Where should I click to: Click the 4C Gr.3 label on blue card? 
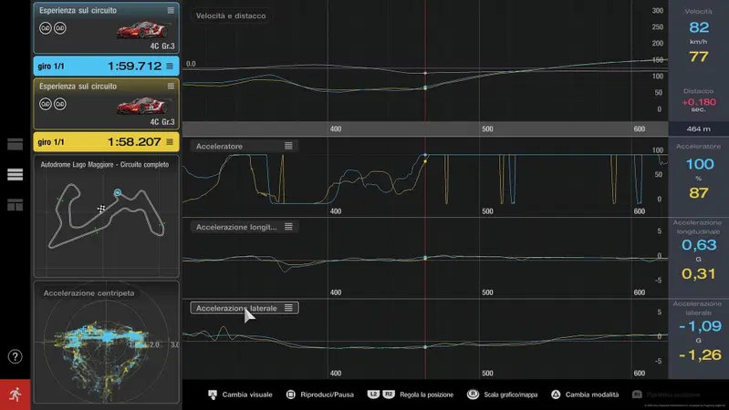[x=162, y=46]
